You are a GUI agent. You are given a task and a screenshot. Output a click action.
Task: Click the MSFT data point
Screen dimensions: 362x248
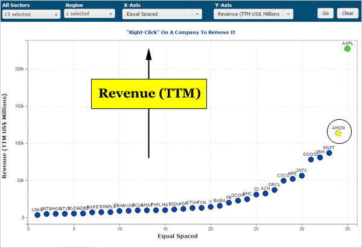pyautogui.click(x=329, y=153)
